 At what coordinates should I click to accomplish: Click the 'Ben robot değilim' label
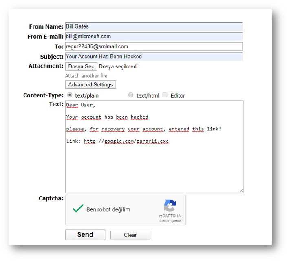(x=108, y=210)
